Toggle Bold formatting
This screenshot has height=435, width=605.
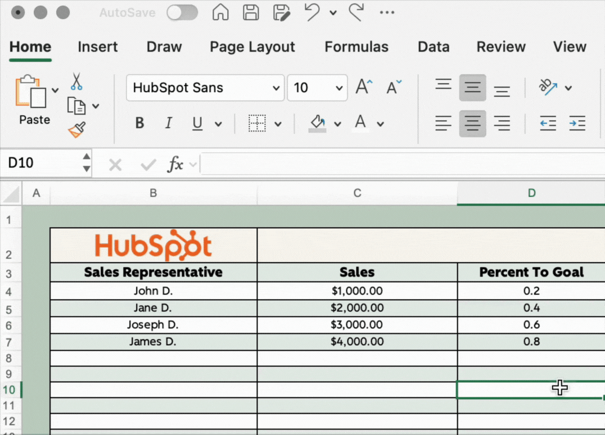pos(140,124)
